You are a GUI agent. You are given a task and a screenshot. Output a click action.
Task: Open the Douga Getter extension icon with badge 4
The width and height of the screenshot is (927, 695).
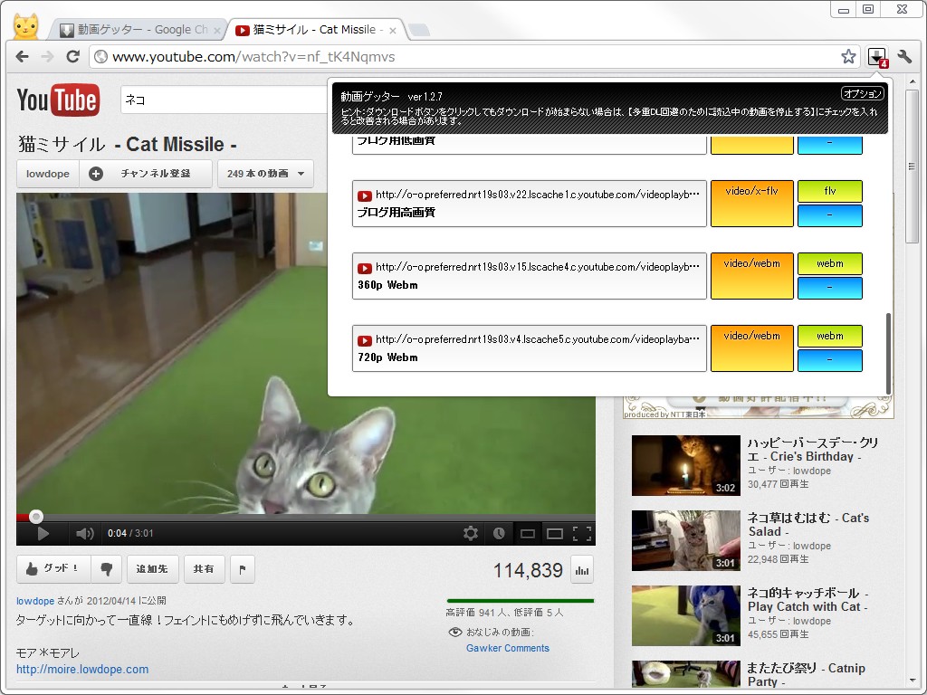point(877,55)
